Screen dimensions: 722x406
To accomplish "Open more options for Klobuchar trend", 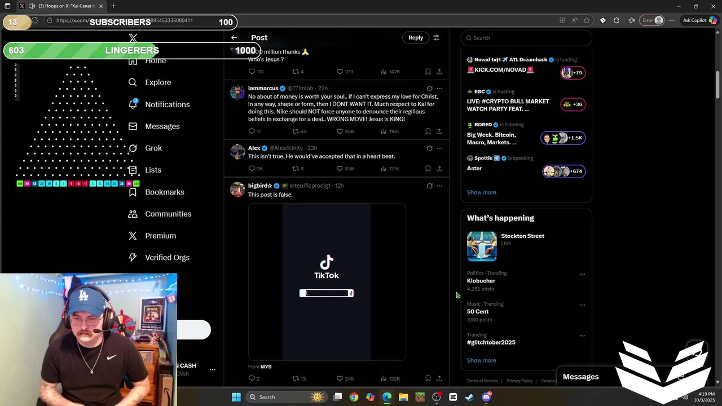I will pos(582,275).
